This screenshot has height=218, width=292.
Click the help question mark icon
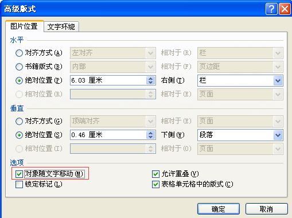pos(271,9)
